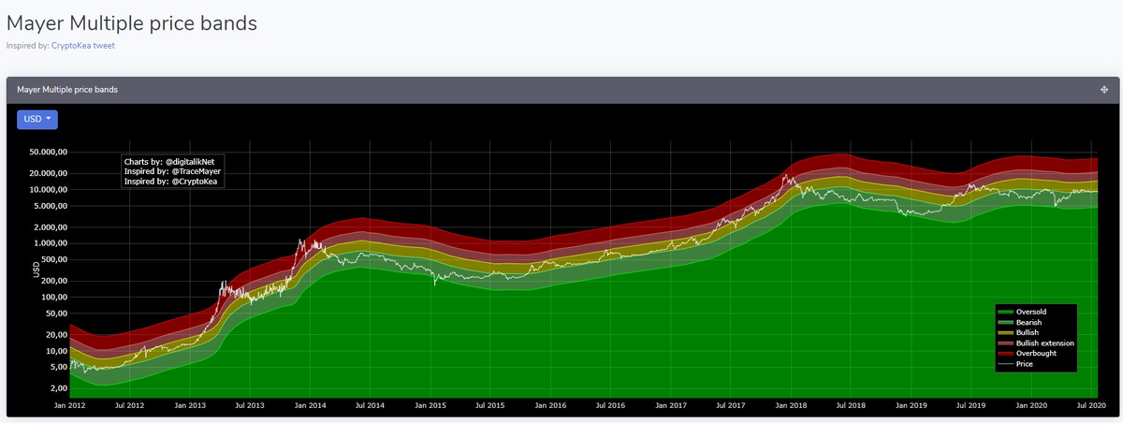
Task: Click the Jan 2016 axis label
Action: click(550, 405)
